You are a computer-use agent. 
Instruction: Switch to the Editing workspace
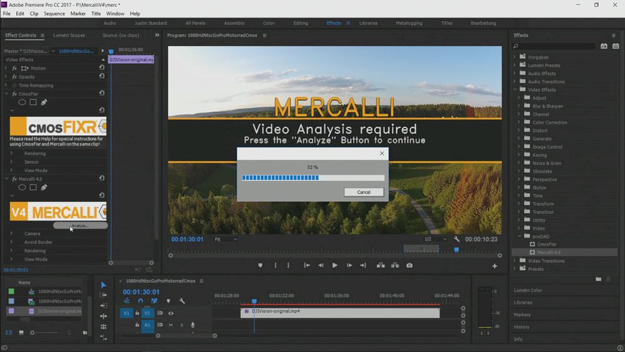(301, 23)
